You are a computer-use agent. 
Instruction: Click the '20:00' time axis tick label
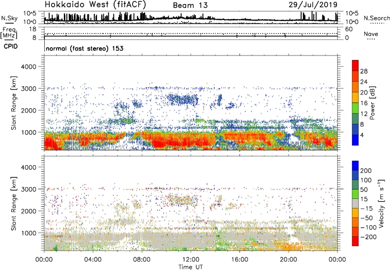pyautogui.click(x=289, y=260)
